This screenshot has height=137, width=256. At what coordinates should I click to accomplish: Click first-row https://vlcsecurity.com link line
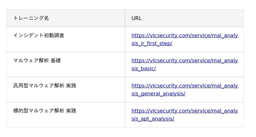[185, 35]
